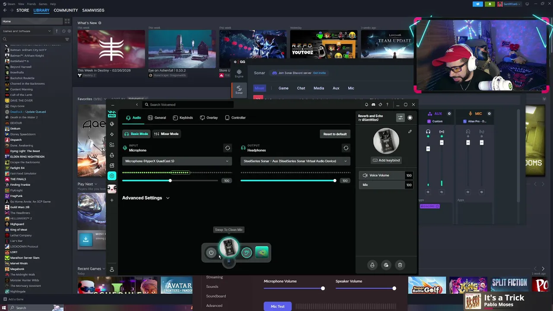Click the record circle icon beside Reverb and Echo
Viewport: 553px width, 311px height.
(410, 117)
